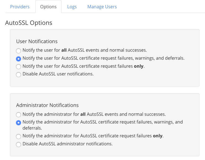Pick Disable AutoSSL administrator notifications radio button
The height and width of the screenshot is (160, 205).
[18, 144]
